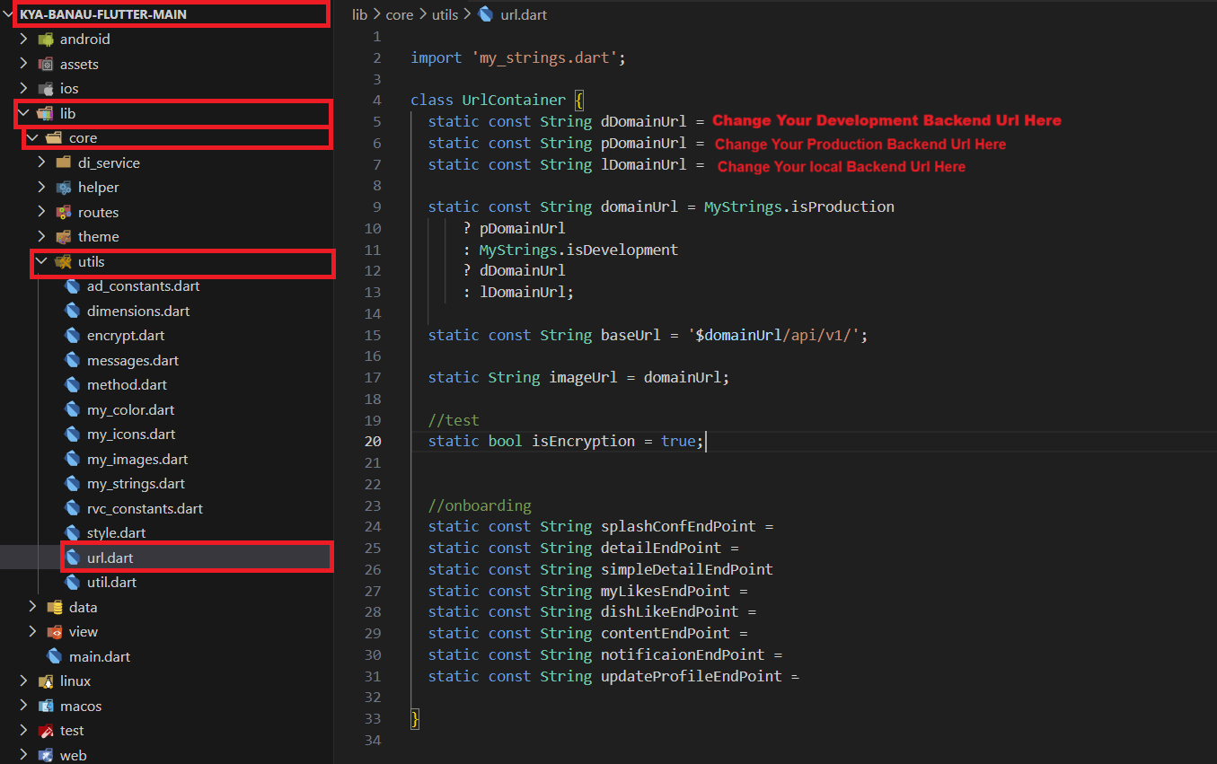Place cursor at end of line 20
The width and height of the screenshot is (1217, 764).
pos(708,441)
